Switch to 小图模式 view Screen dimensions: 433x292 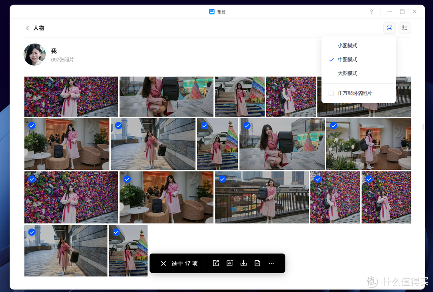point(347,45)
